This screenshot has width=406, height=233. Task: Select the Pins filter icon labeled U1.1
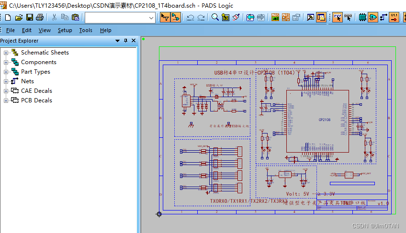[x=394, y=17]
